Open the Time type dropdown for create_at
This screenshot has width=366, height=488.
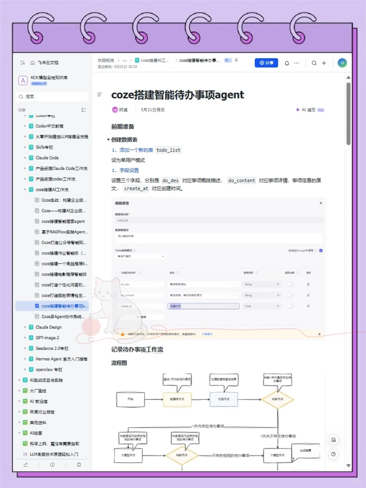point(262,306)
